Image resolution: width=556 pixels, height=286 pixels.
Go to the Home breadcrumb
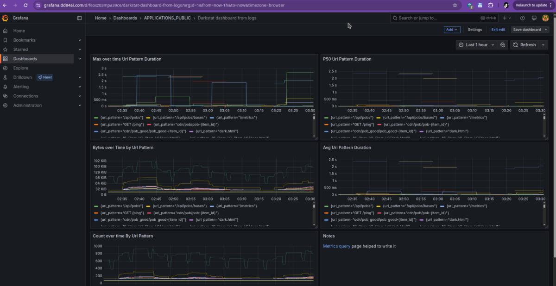coord(101,18)
